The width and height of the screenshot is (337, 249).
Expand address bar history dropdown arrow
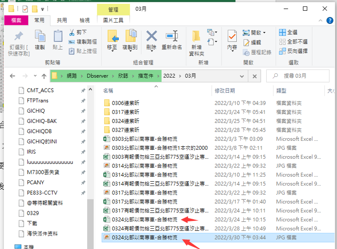[243, 76]
